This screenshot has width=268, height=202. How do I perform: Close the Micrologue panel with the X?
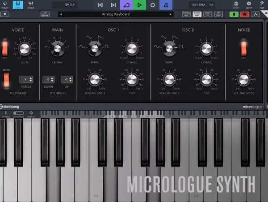[x=265, y=13]
